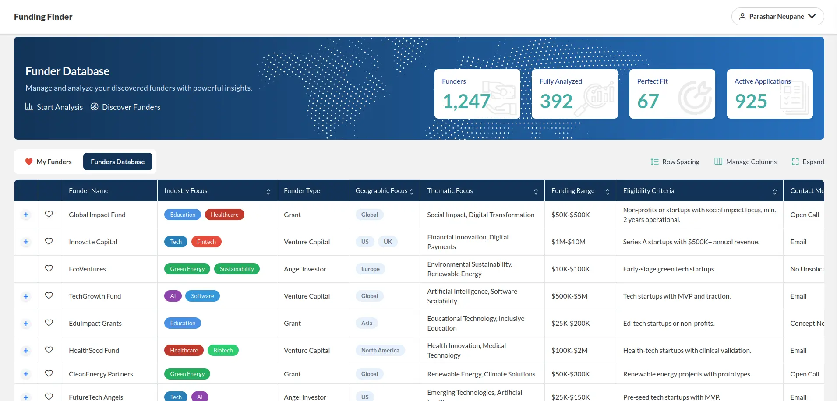Screen dimensions: 837x401
Task: Expand the Innovate Capital row
Action: pos(26,242)
